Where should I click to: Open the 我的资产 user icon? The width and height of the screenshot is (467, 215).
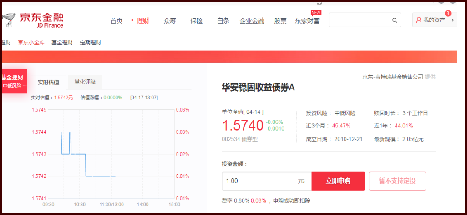pyautogui.click(x=419, y=20)
